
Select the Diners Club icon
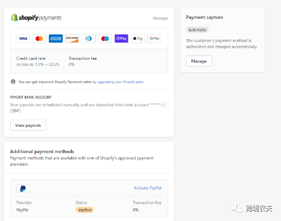[88, 39]
